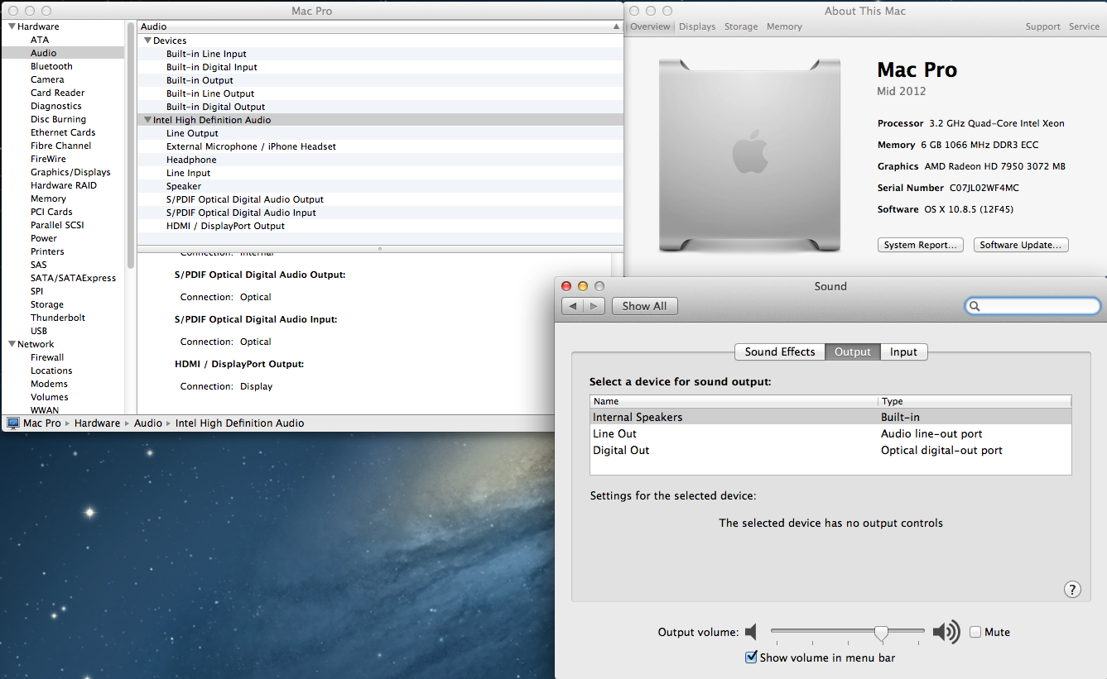Collapse Intel High Definition Audio group
The width and height of the screenshot is (1107, 679).
point(148,120)
